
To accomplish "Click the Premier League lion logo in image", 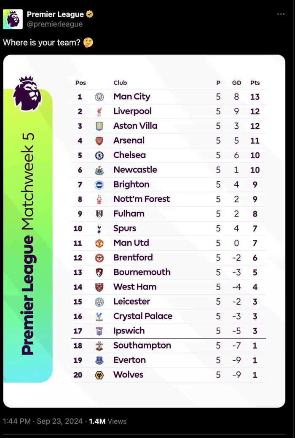I will [x=27, y=93].
